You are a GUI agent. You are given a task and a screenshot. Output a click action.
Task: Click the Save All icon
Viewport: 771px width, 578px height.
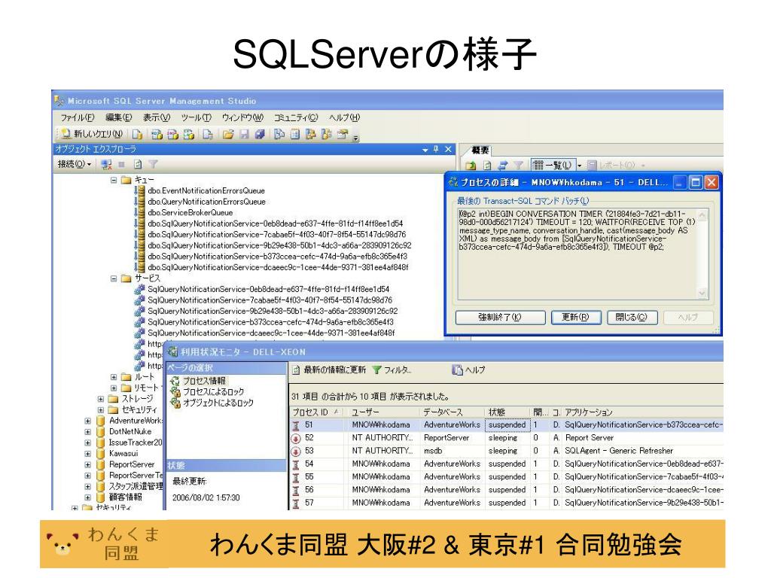click(x=260, y=134)
